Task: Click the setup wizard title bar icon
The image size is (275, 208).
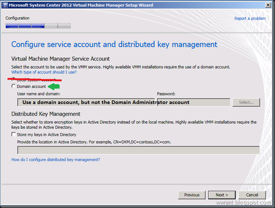Action: pos(5,5)
